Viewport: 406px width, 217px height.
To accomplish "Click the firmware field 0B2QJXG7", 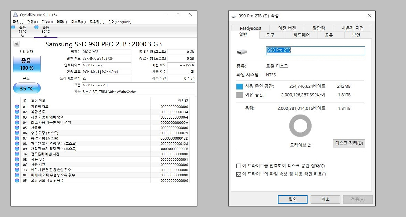I will tap(107, 52).
